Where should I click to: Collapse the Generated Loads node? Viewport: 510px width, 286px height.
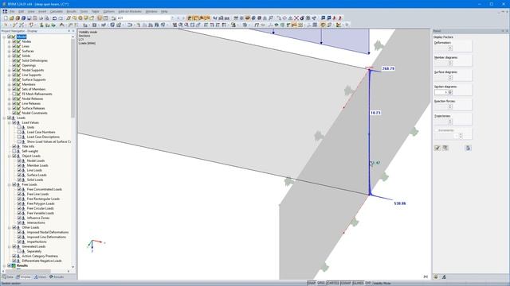tap(9, 247)
